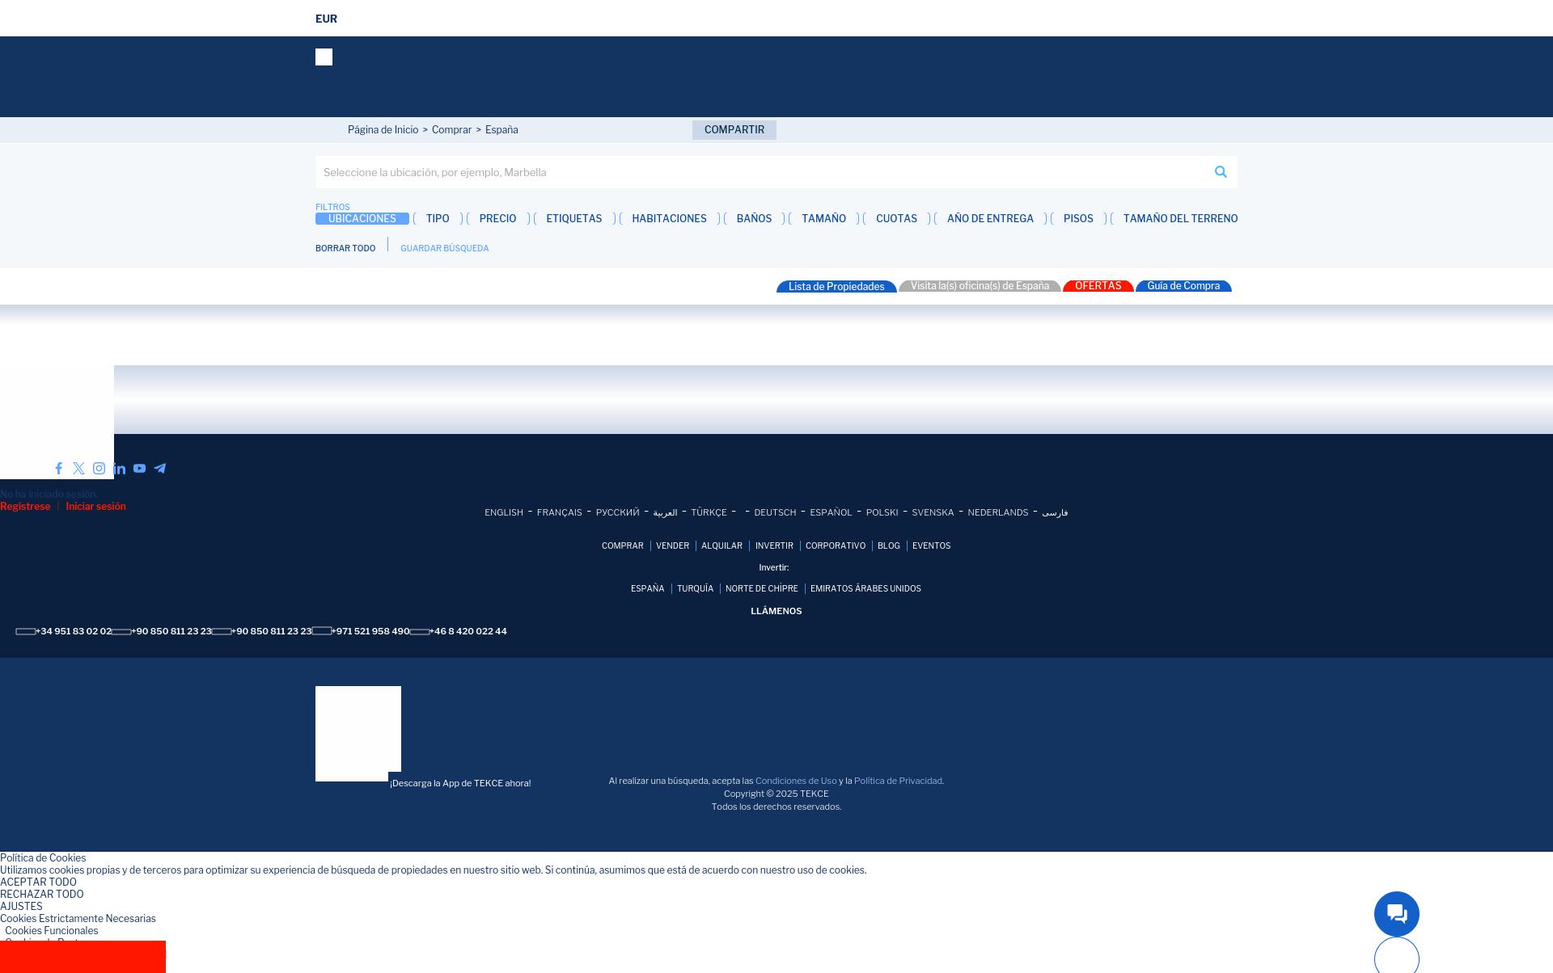Screen dimensions: 1553x973
Task: Open the Instagram social icon
Action: [x=99, y=469]
